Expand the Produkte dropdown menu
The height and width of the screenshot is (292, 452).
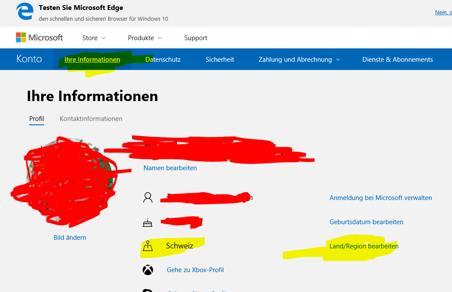point(145,38)
